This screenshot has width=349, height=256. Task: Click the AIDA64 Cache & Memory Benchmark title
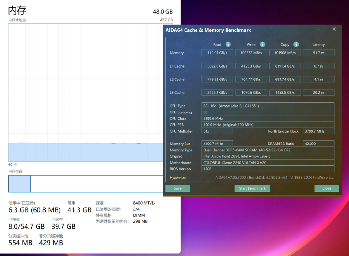click(x=208, y=30)
